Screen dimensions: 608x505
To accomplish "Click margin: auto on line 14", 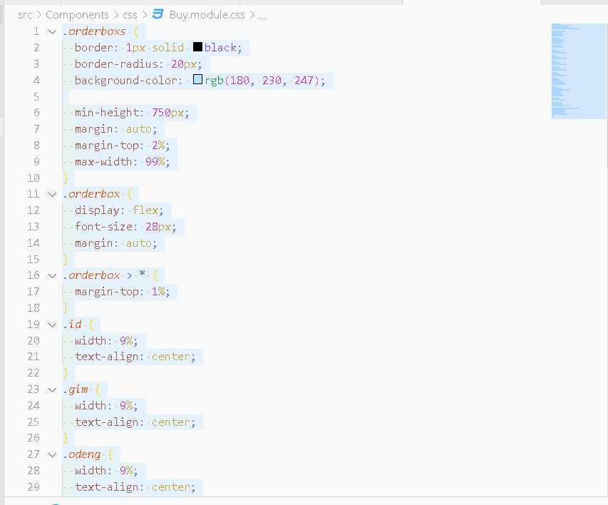I will pyautogui.click(x=116, y=243).
